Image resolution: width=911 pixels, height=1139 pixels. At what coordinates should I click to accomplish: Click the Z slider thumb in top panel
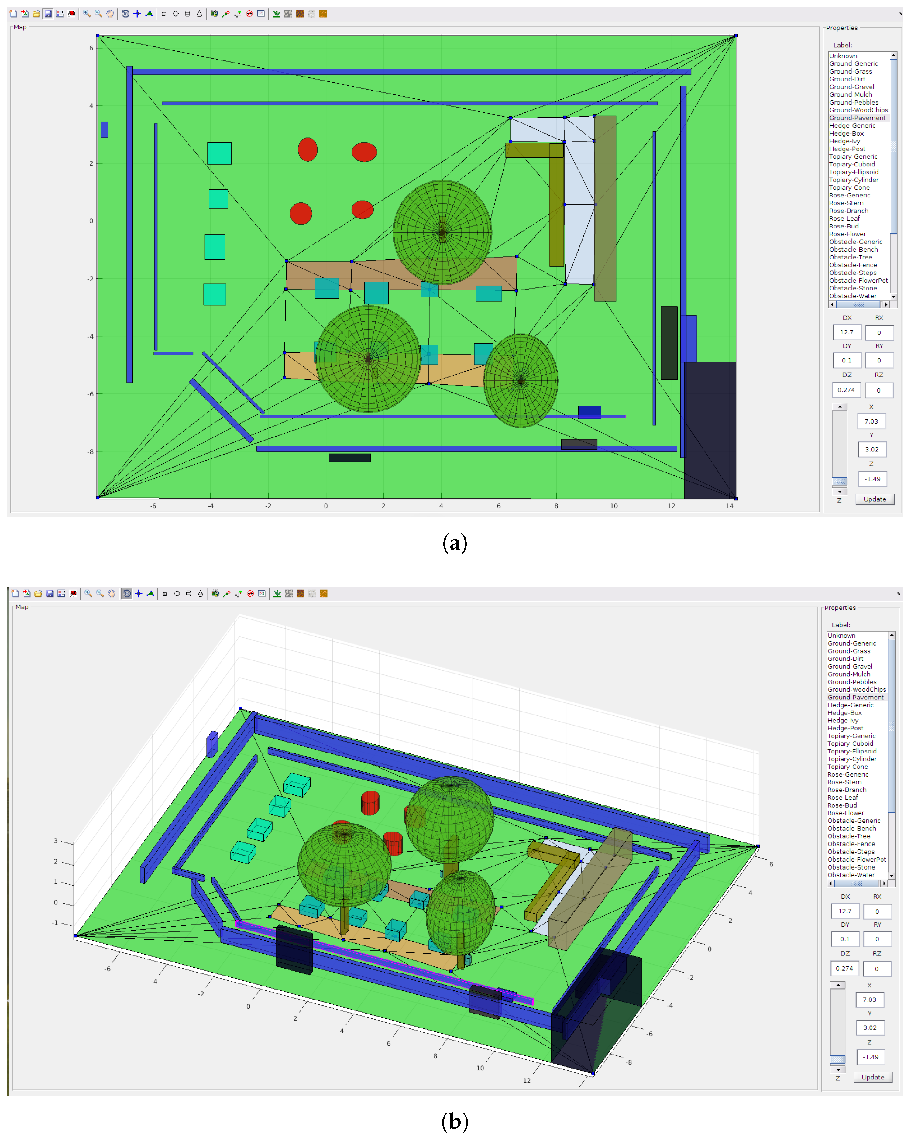839,481
